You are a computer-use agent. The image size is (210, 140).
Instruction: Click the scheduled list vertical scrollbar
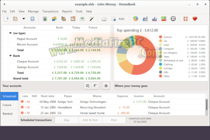coord(207,104)
